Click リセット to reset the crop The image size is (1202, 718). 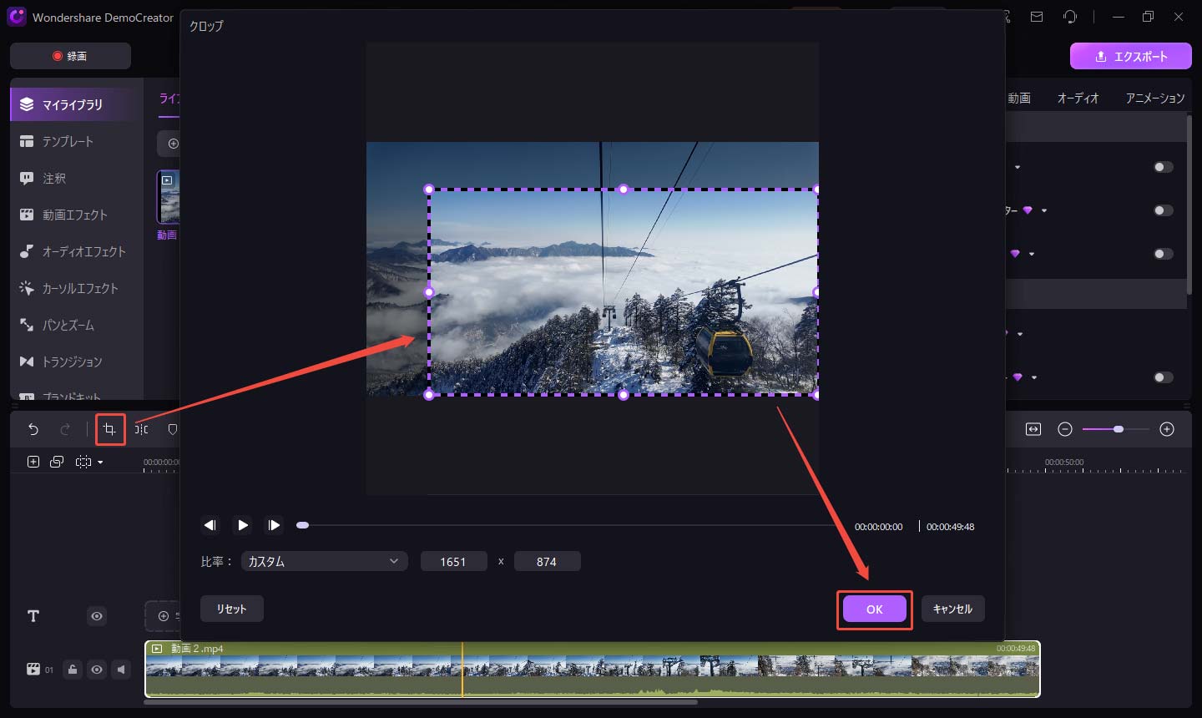[231, 609]
